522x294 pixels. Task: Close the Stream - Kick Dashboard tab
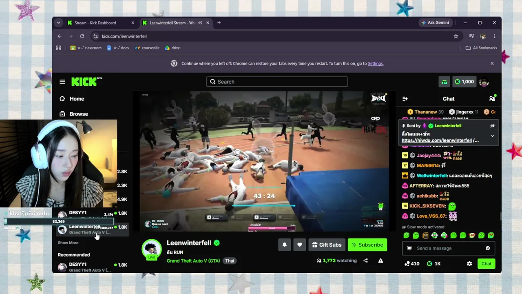[x=133, y=23]
